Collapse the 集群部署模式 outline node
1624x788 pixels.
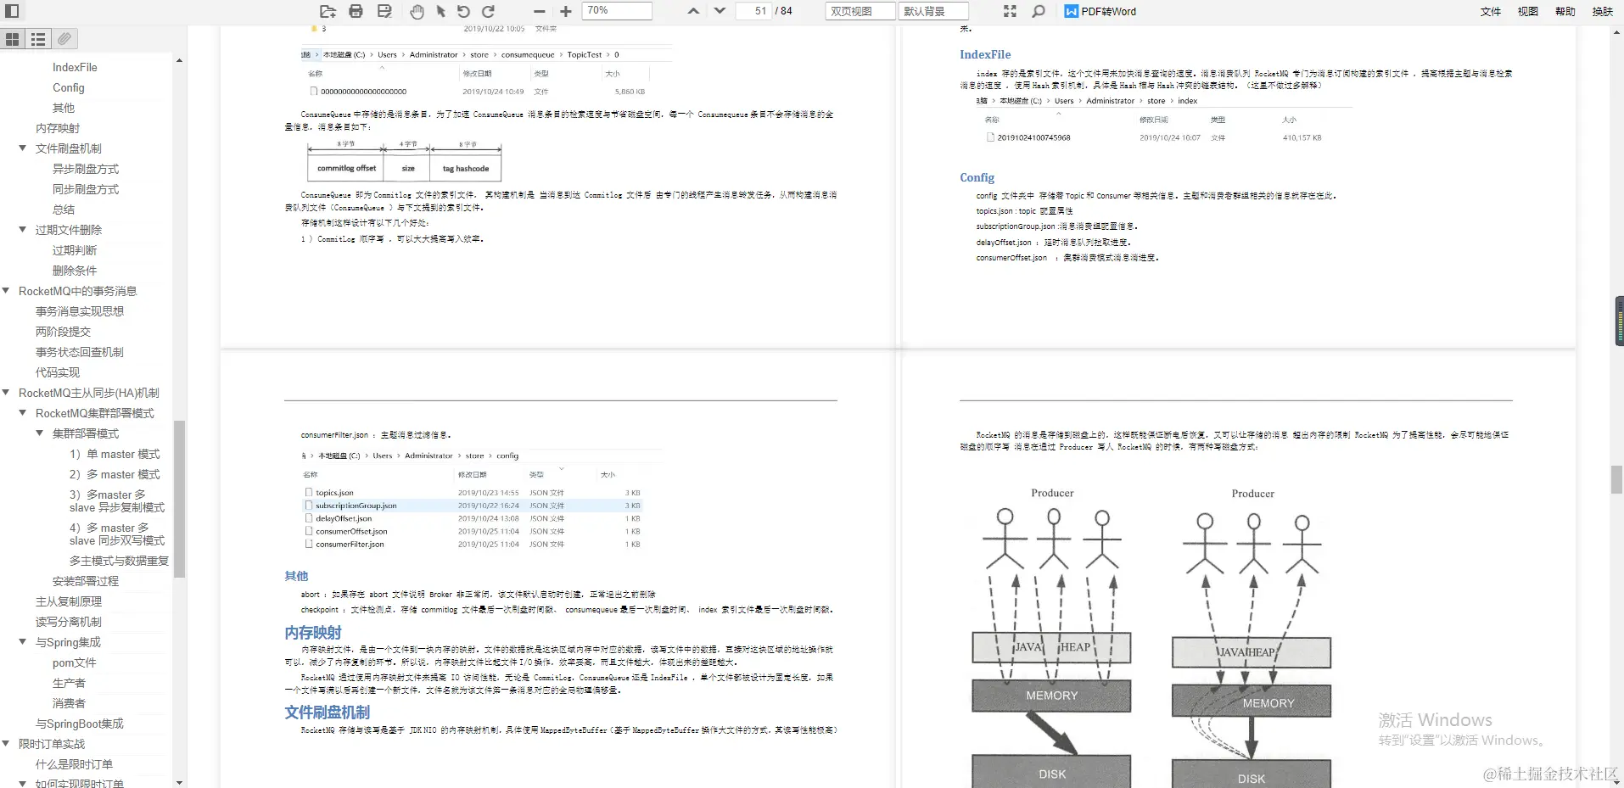[40, 433]
